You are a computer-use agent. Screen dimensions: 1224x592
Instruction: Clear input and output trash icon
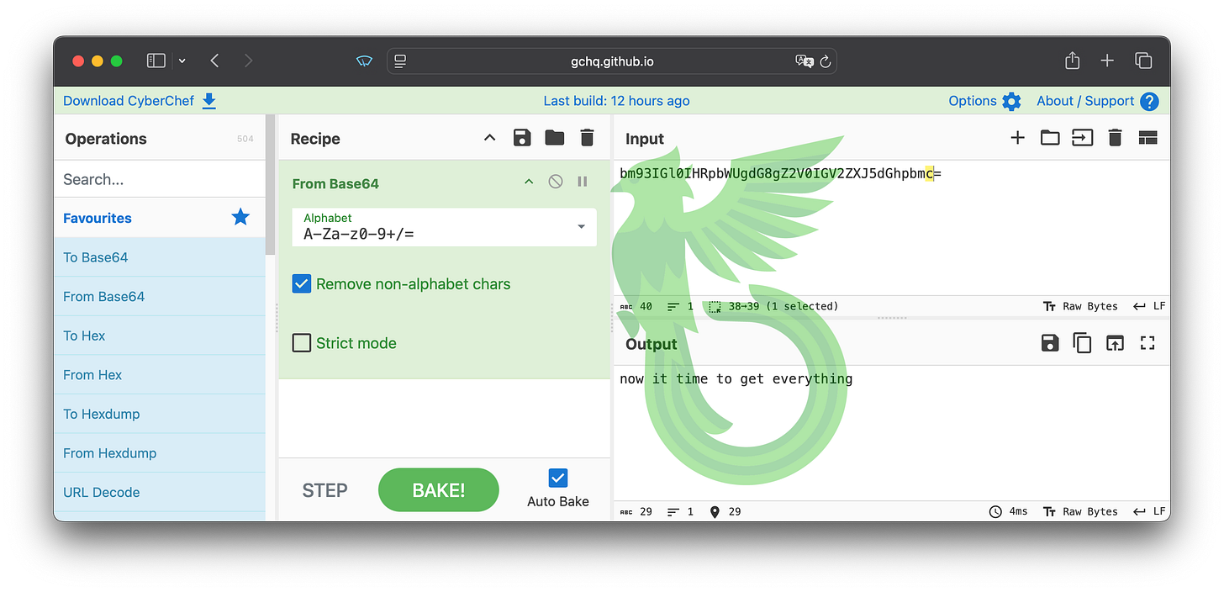(x=1116, y=138)
